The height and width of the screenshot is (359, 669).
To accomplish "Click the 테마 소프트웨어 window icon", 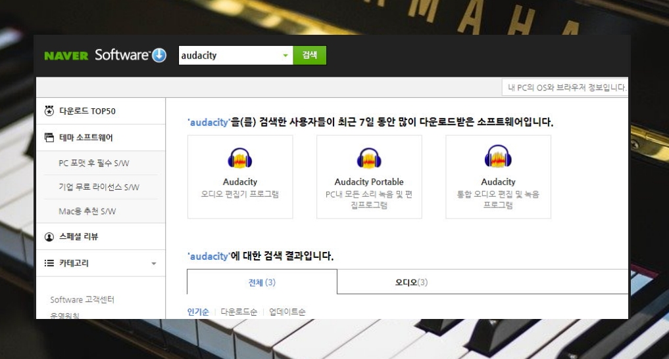I will pyautogui.click(x=49, y=138).
